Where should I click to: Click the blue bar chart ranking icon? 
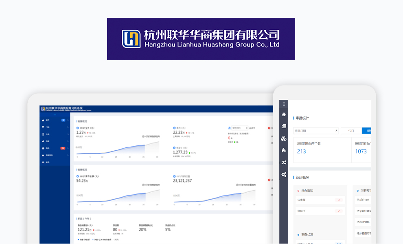229,128
